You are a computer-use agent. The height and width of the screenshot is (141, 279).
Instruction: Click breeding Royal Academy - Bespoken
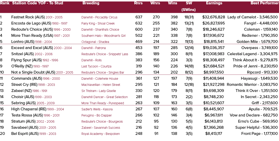coord(100,134)
